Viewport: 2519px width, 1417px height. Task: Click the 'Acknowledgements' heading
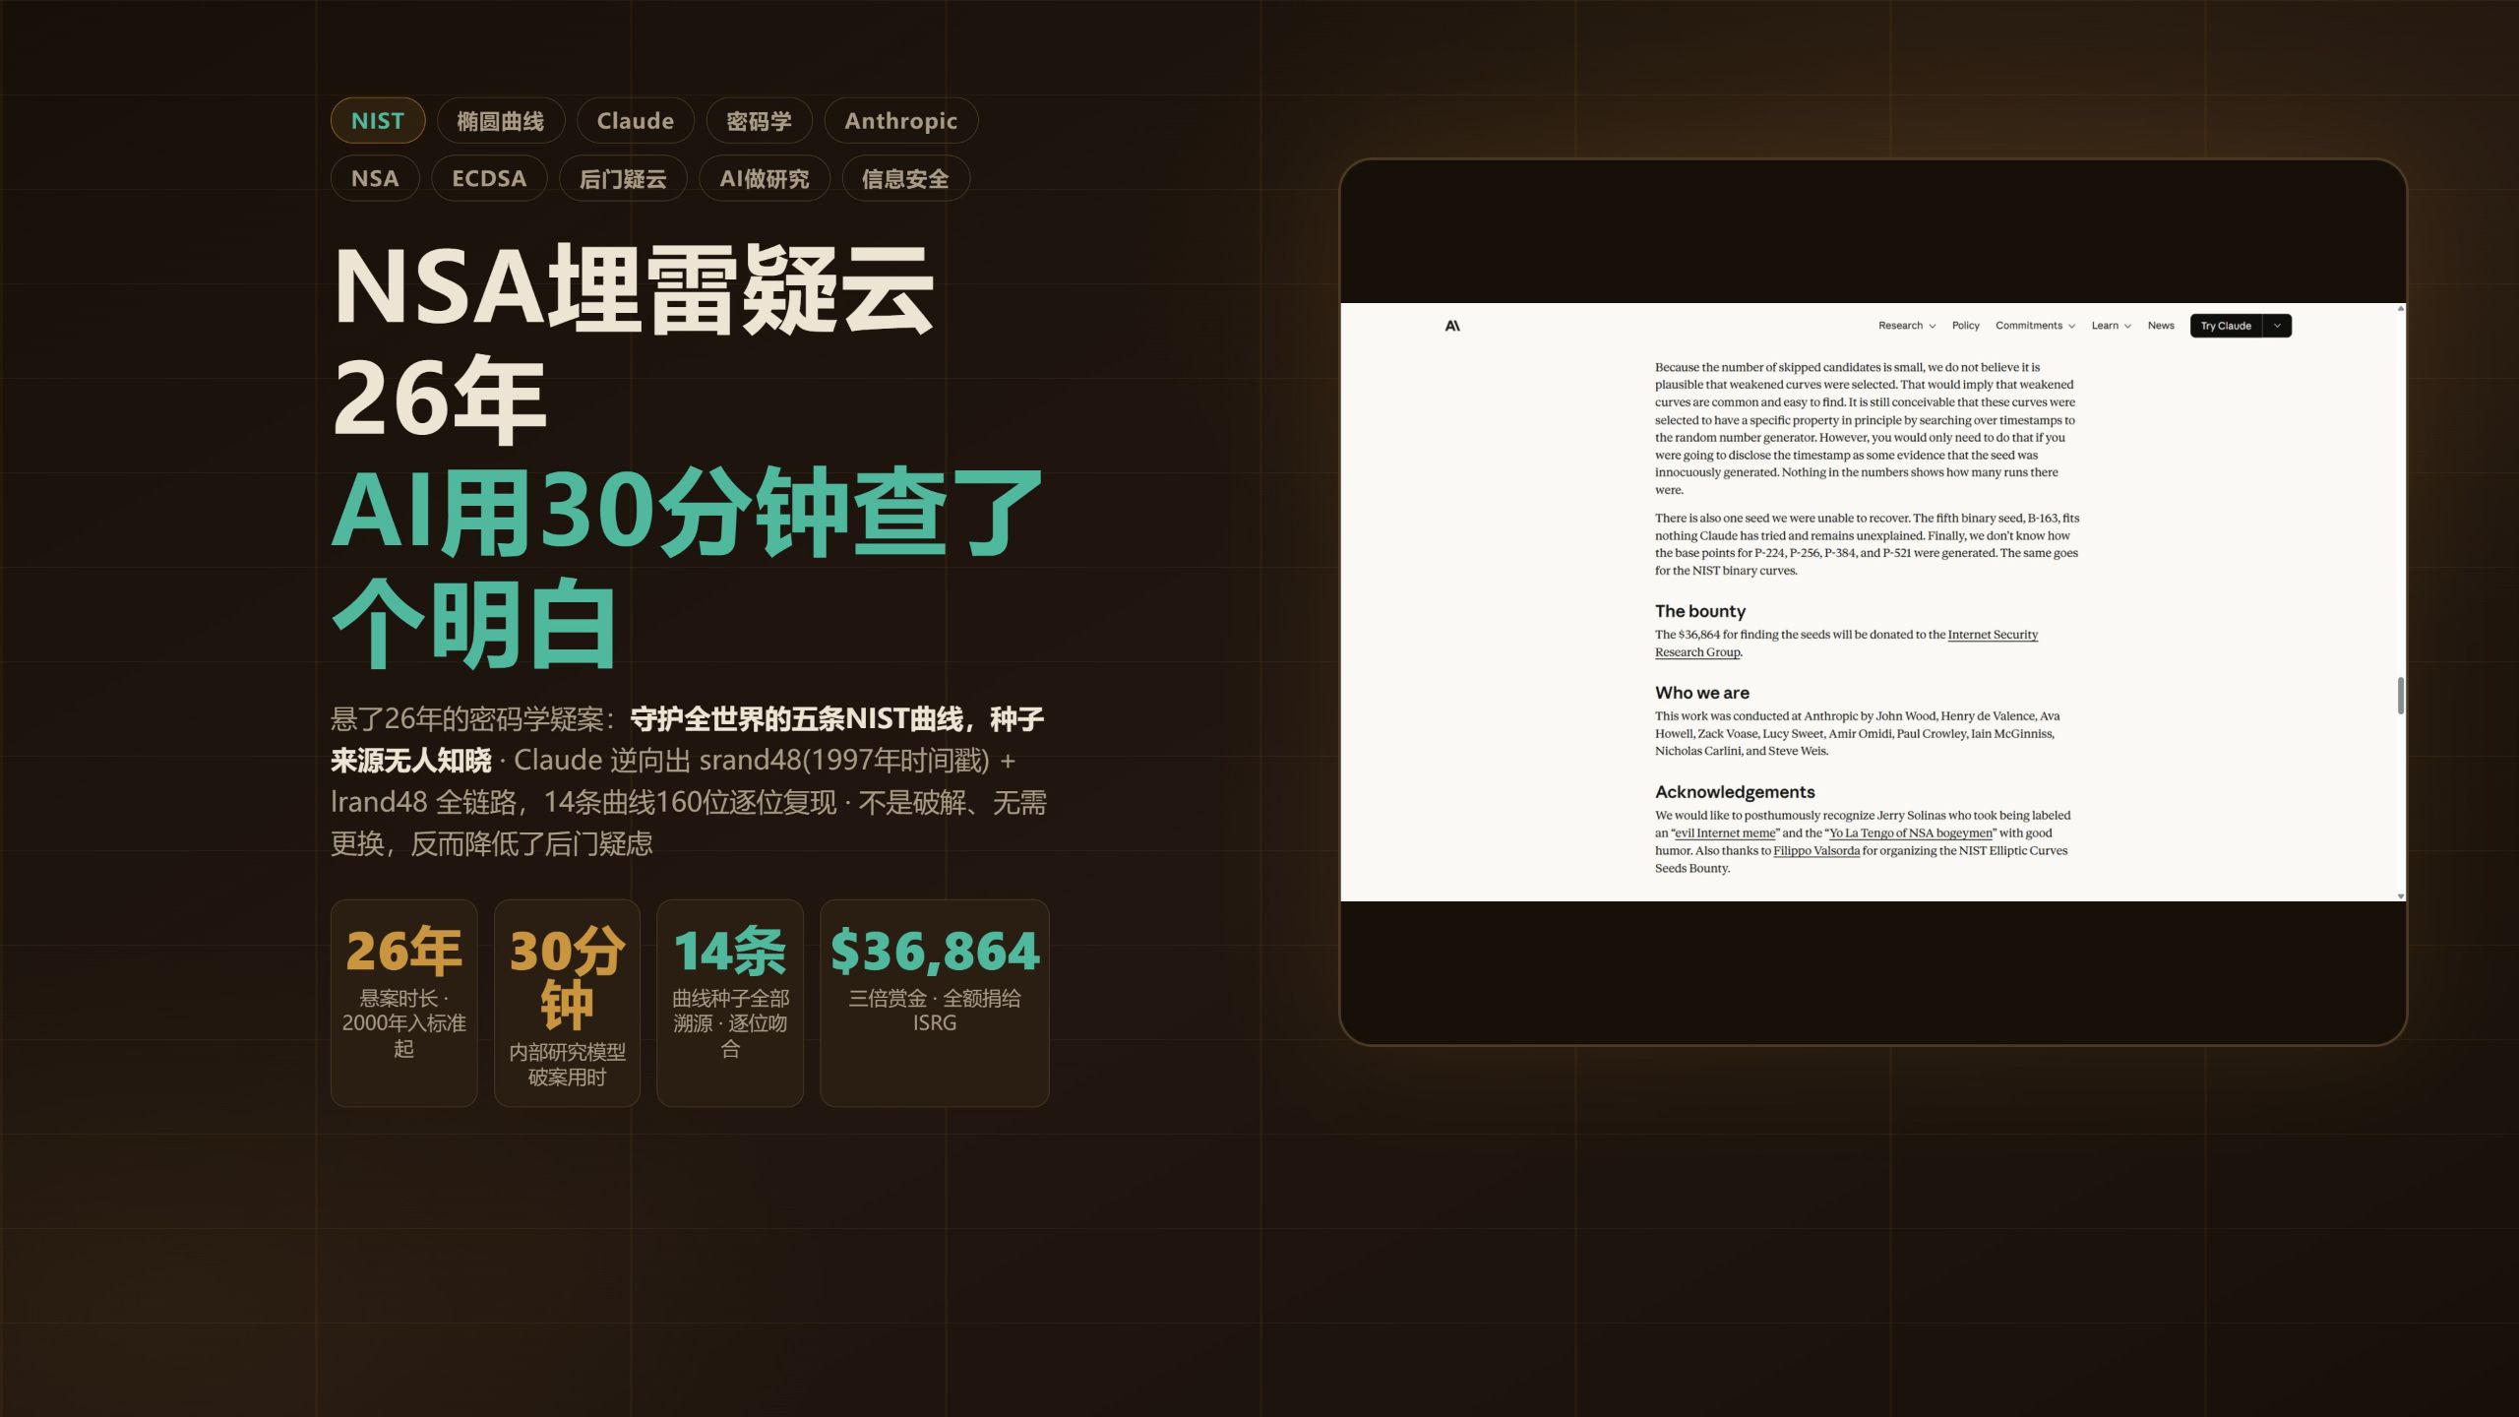pos(1735,792)
